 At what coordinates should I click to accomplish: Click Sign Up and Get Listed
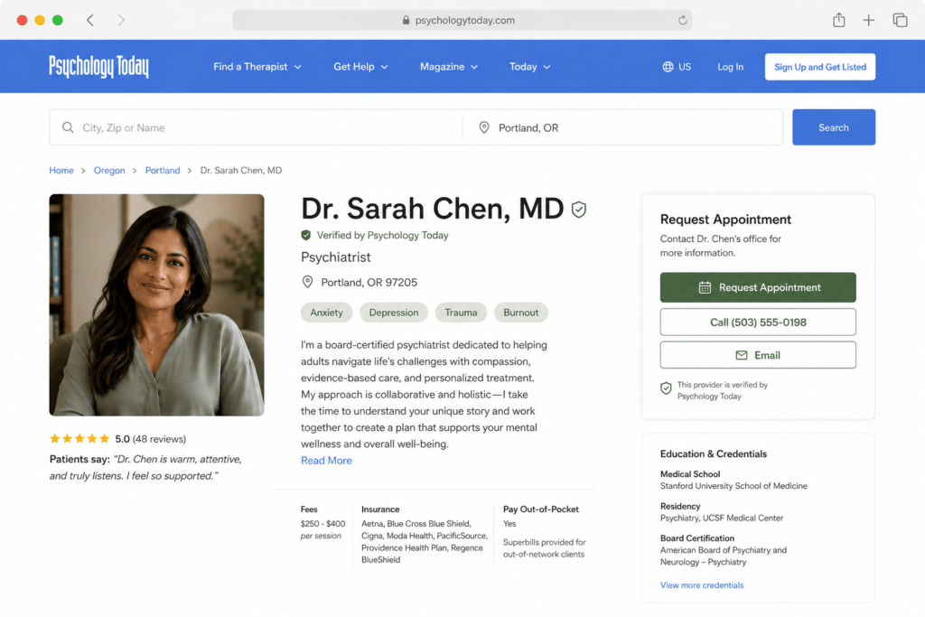point(820,67)
